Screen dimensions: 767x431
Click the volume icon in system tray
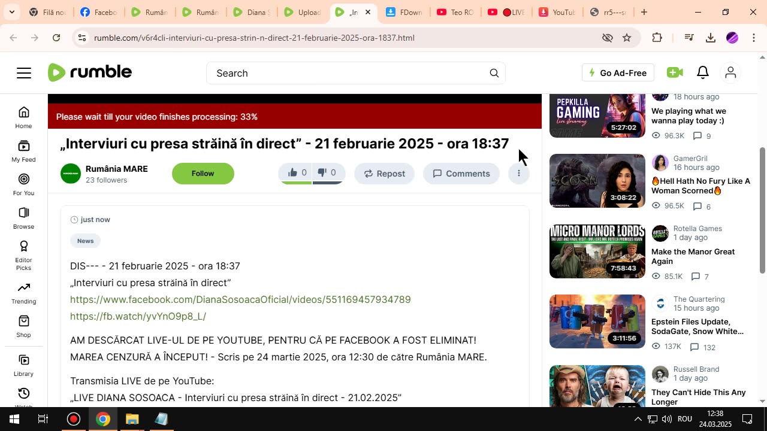(x=667, y=419)
